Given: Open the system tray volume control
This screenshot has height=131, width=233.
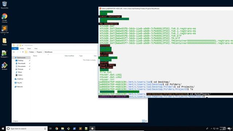Looking at the screenshot, I should click(x=217, y=128).
